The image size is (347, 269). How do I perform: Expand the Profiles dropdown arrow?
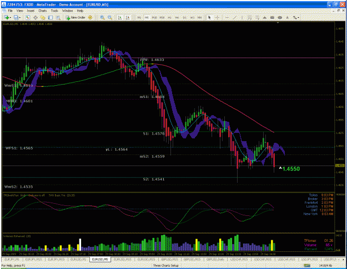point(19,17)
